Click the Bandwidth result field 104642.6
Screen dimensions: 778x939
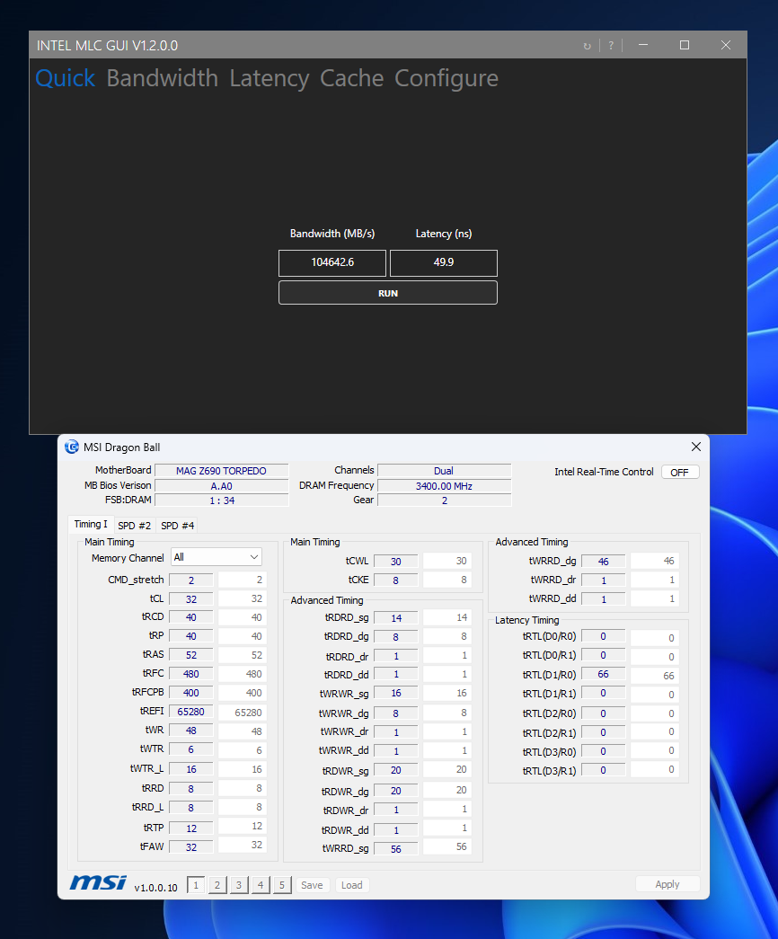click(332, 263)
